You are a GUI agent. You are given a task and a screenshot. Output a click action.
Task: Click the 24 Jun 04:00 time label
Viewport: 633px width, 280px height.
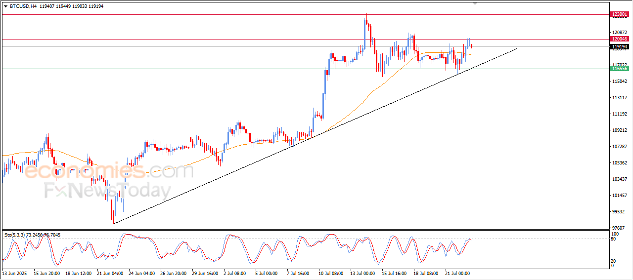point(141,273)
